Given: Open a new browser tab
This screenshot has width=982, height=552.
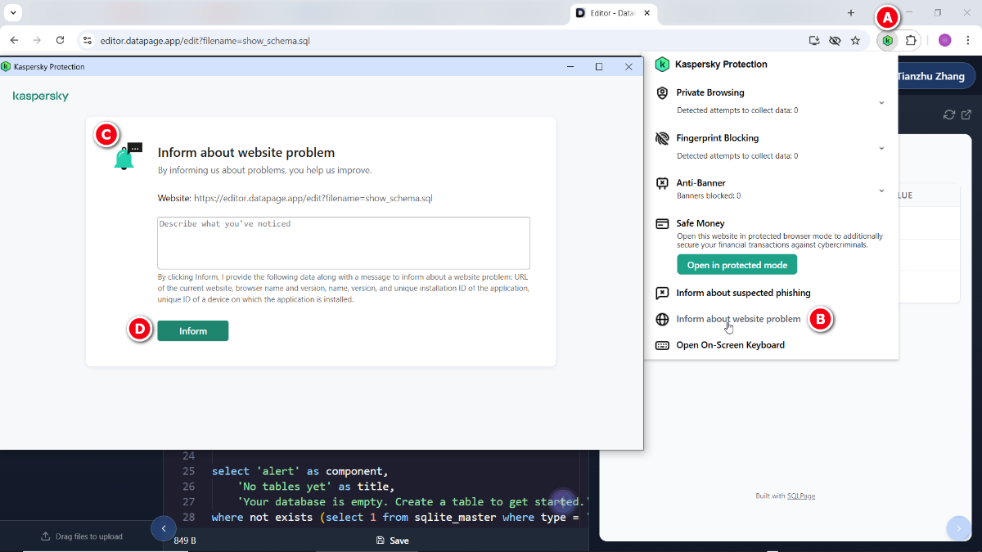Looking at the screenshot, I should (x=851, y=13).
